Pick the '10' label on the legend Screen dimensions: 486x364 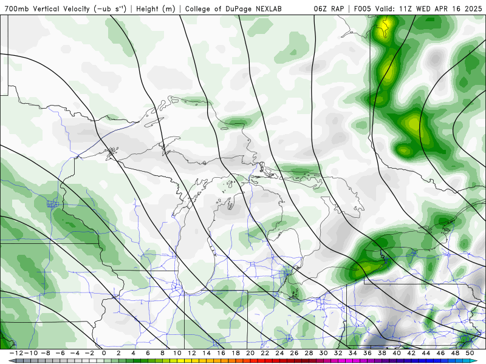tap(177, 353)
